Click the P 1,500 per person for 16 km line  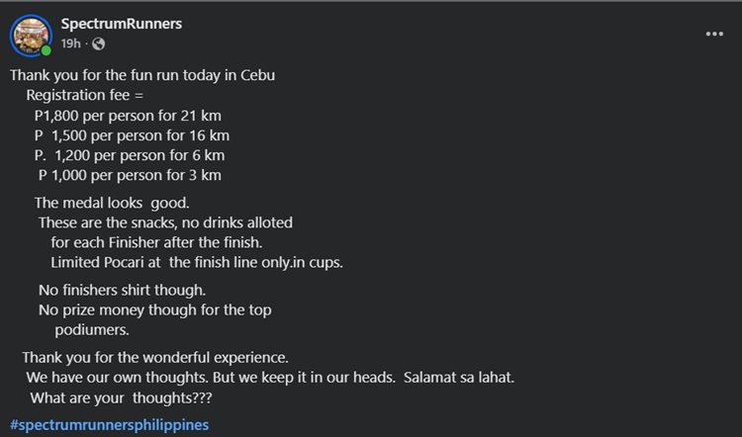(x=131, y=135)
